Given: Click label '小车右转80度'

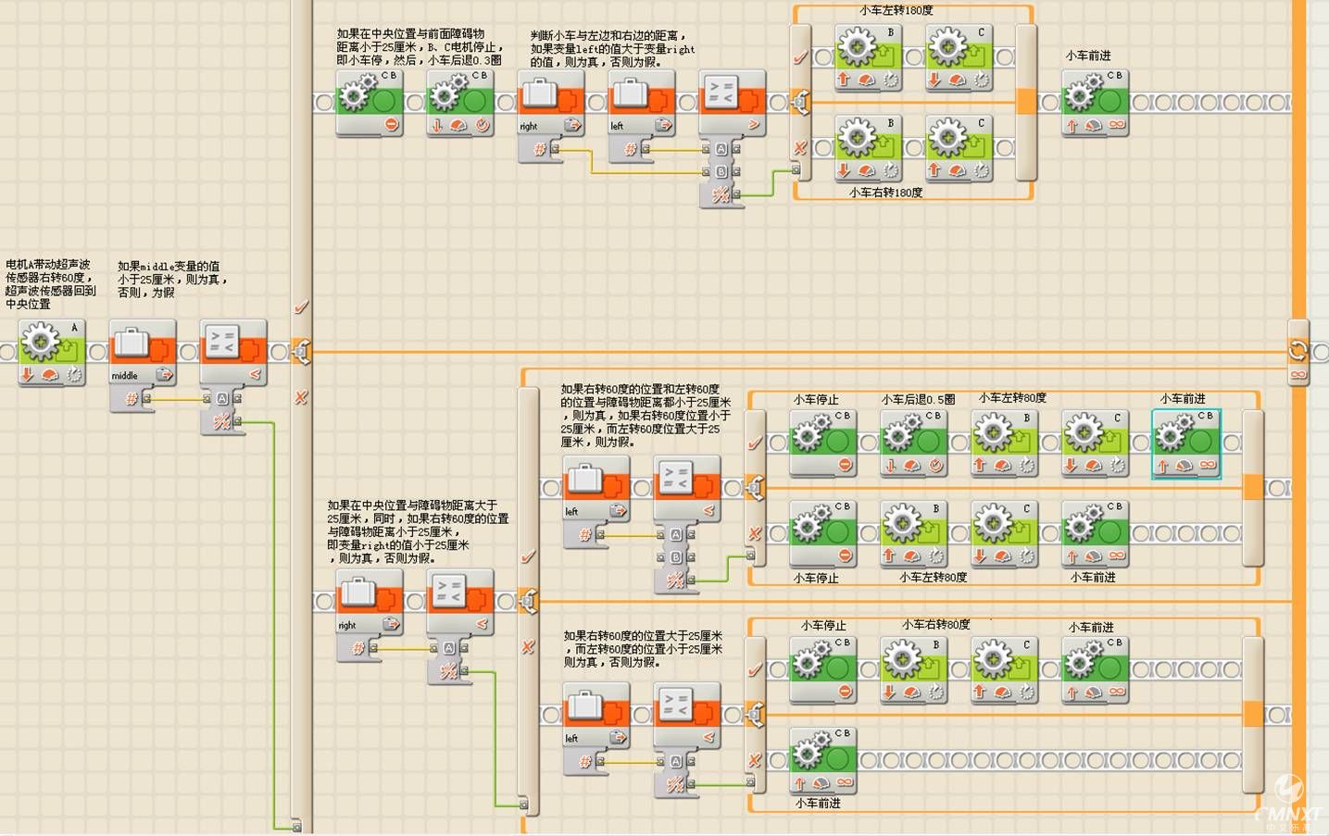Looking at the screenshot, I should click(936, 625).
